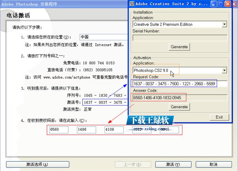The image size is (238, 171).
Task: Click the 电话激活 heading text
Action: point(18,15)
